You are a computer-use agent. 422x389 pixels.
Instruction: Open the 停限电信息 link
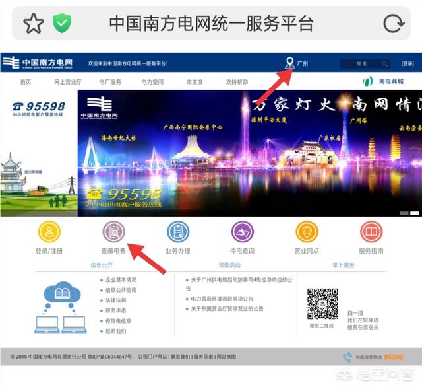point(118,321)
